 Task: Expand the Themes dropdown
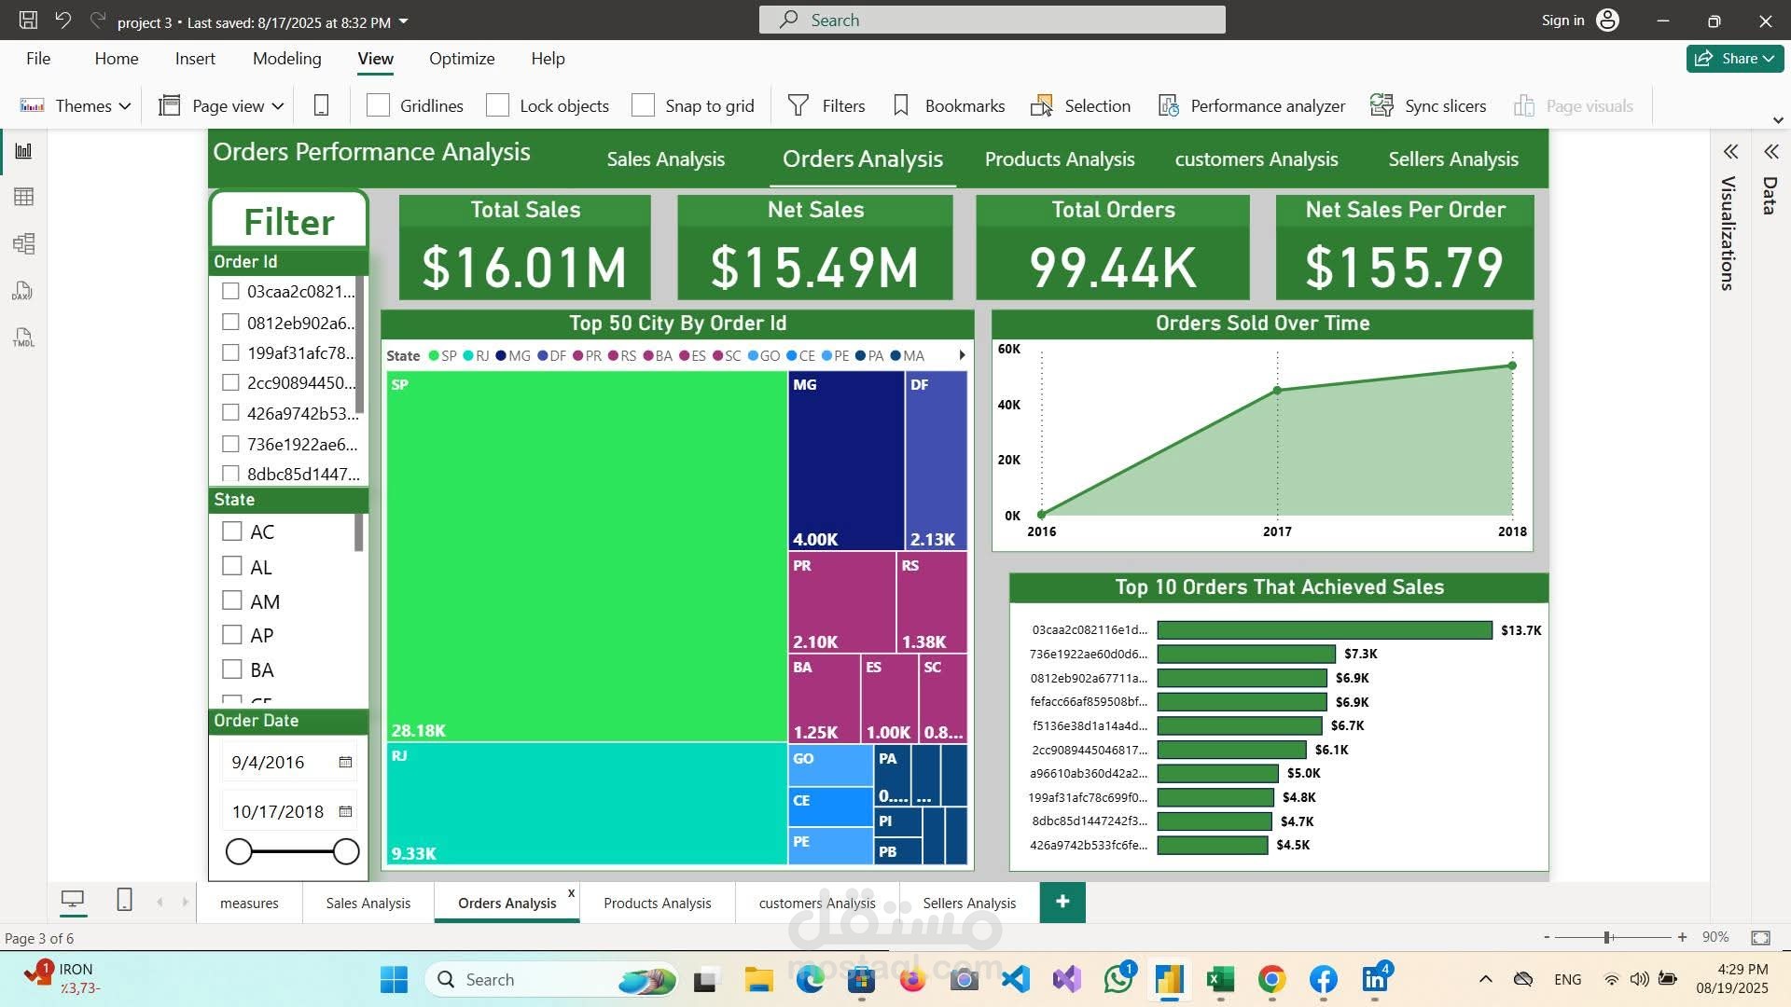(76, 106)
